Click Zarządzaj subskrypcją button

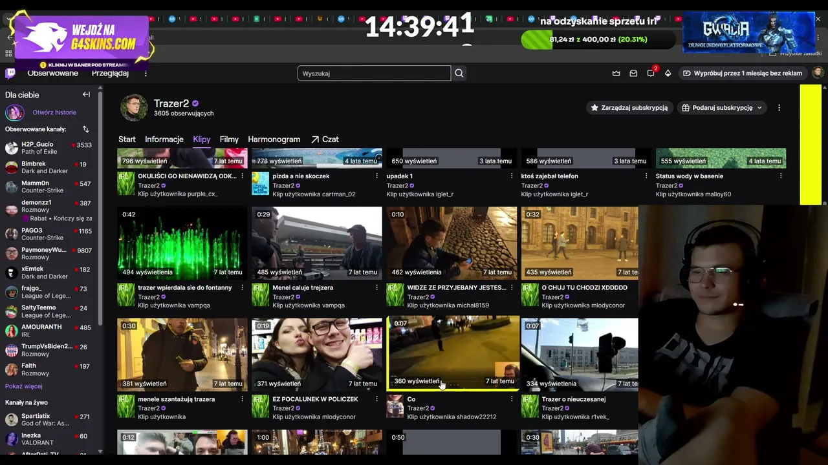[629, 108]
